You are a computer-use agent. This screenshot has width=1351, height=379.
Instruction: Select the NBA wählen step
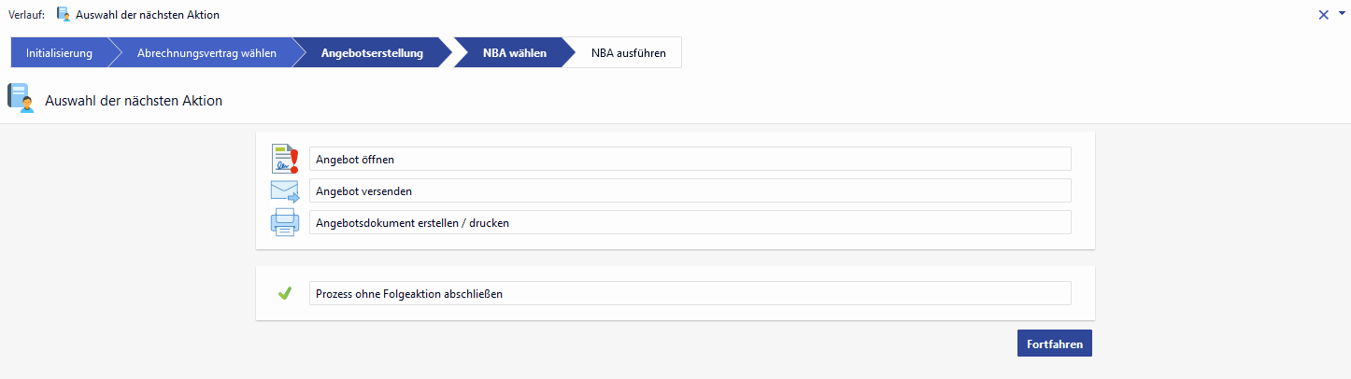coord(514,53)
